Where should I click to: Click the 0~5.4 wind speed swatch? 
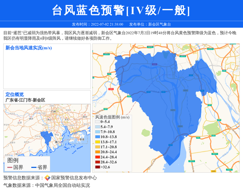pyautogui.click(x=97, y=121)
